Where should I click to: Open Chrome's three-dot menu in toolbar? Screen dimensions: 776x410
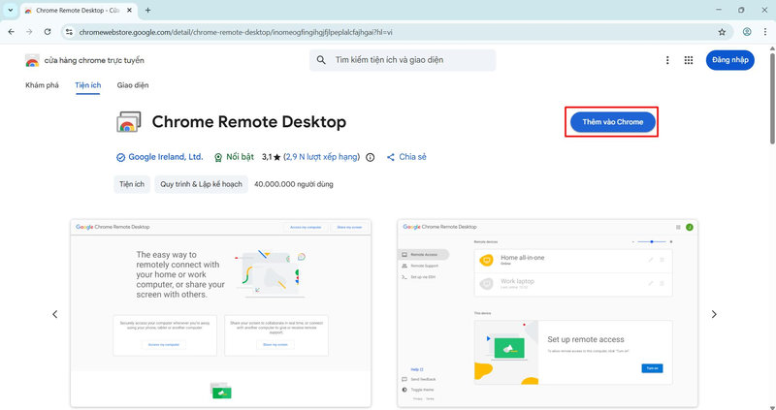[764, 32]
